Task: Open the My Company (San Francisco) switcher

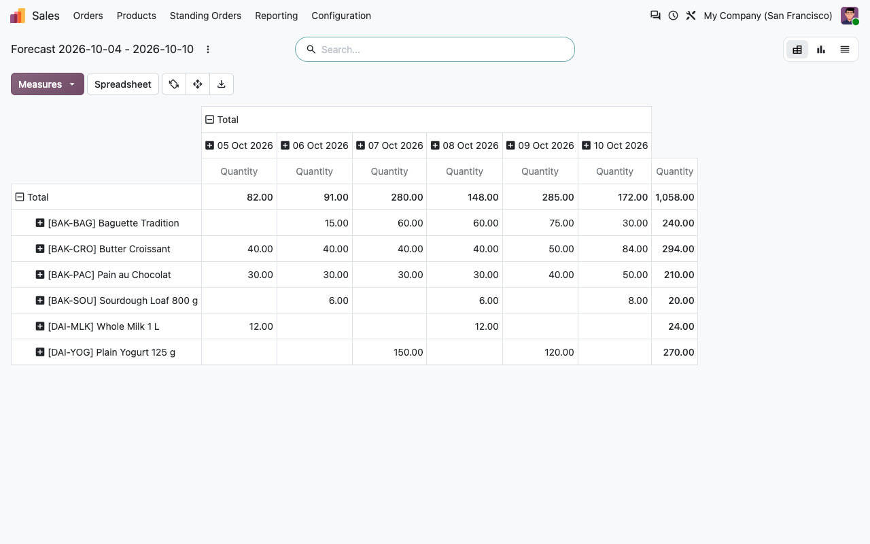Action: click(768, 16)
